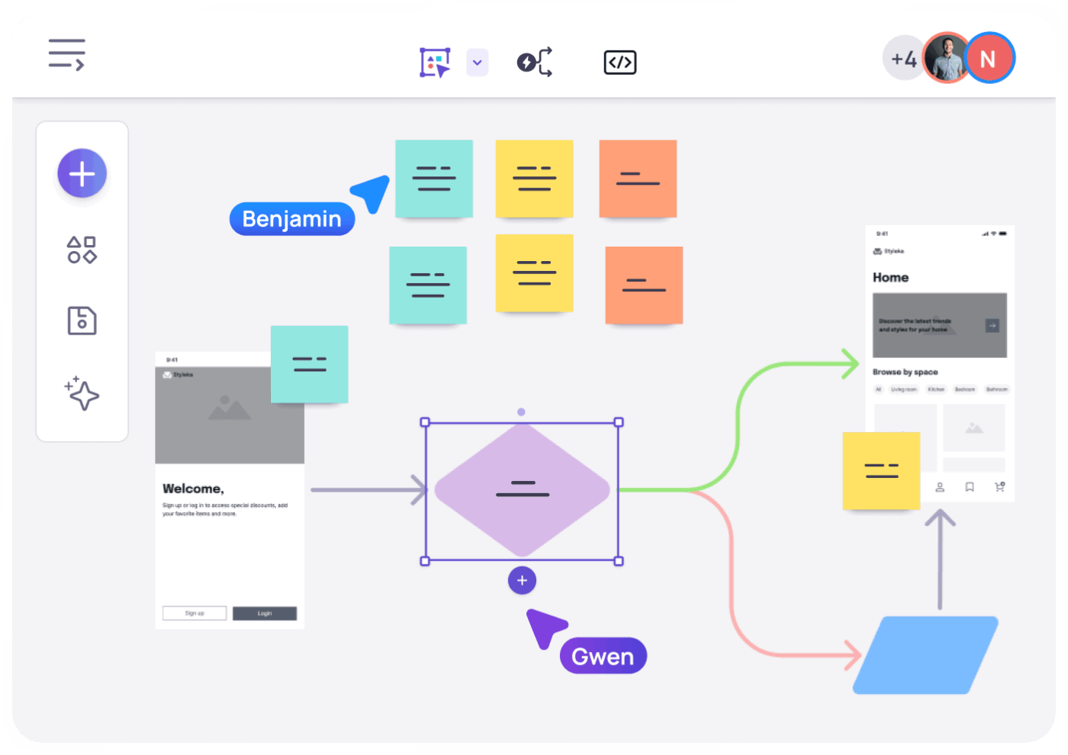The width and height of the screenshot is (1068, 755).
Task: Select the Bathroom chip in the Home mockup
Action: click(996, 389)
